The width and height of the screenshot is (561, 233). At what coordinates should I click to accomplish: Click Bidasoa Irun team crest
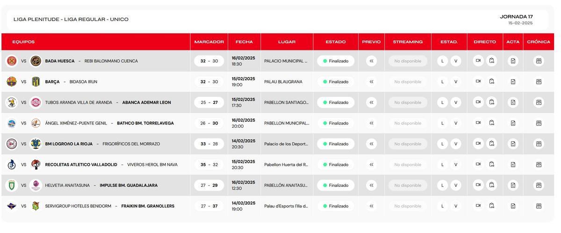(36, 82)
